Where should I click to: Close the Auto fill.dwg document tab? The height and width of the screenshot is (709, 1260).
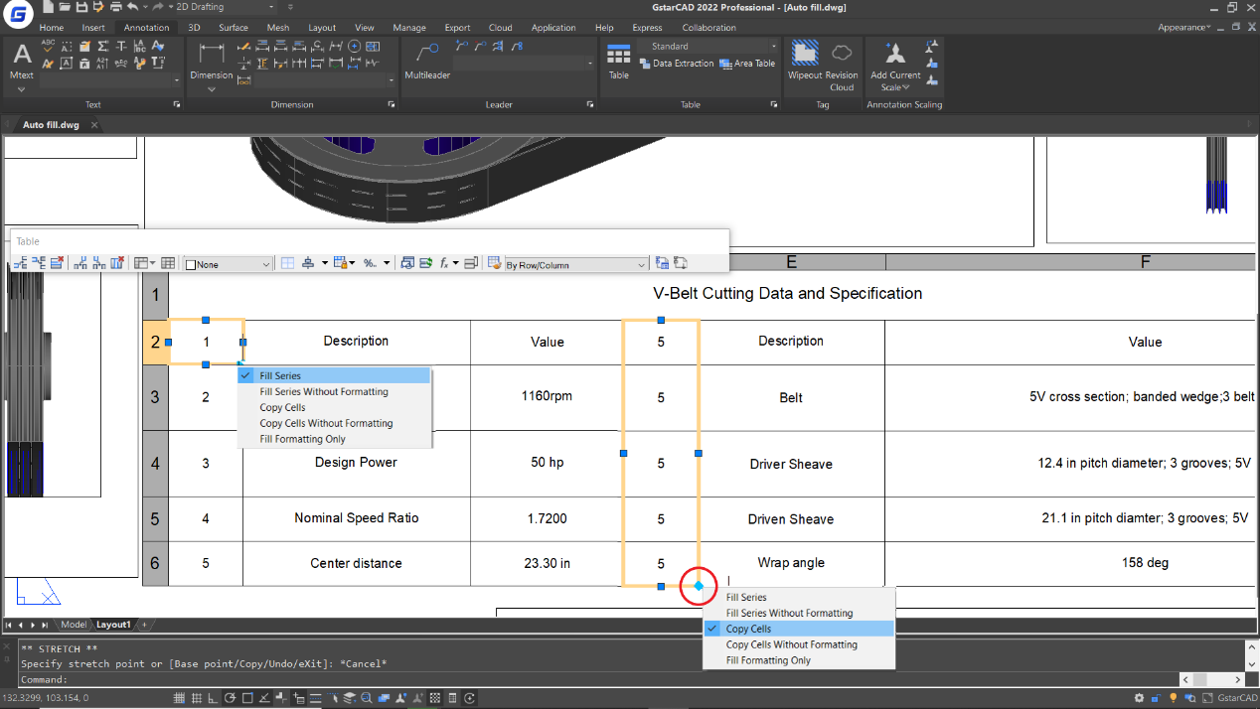coord(94,125)
